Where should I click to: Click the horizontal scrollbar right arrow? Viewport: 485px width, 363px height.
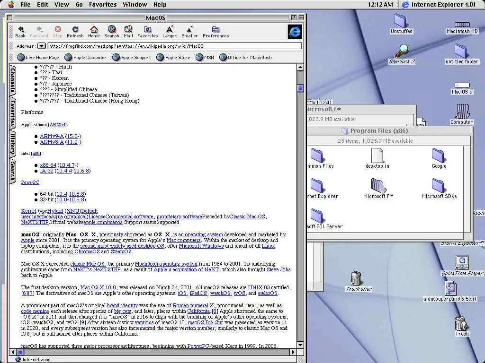pos(293,352)
